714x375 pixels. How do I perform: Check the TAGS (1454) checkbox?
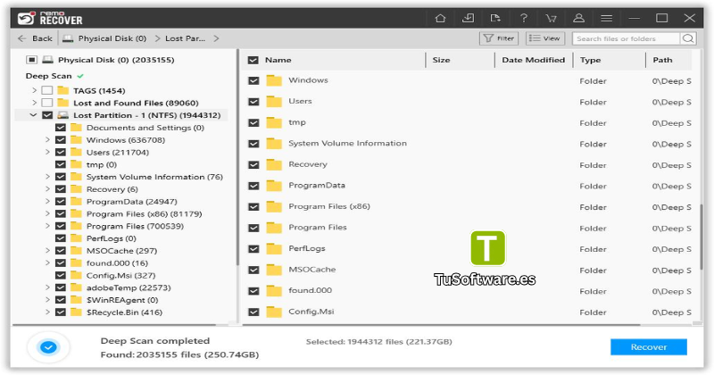click(47, 90)
